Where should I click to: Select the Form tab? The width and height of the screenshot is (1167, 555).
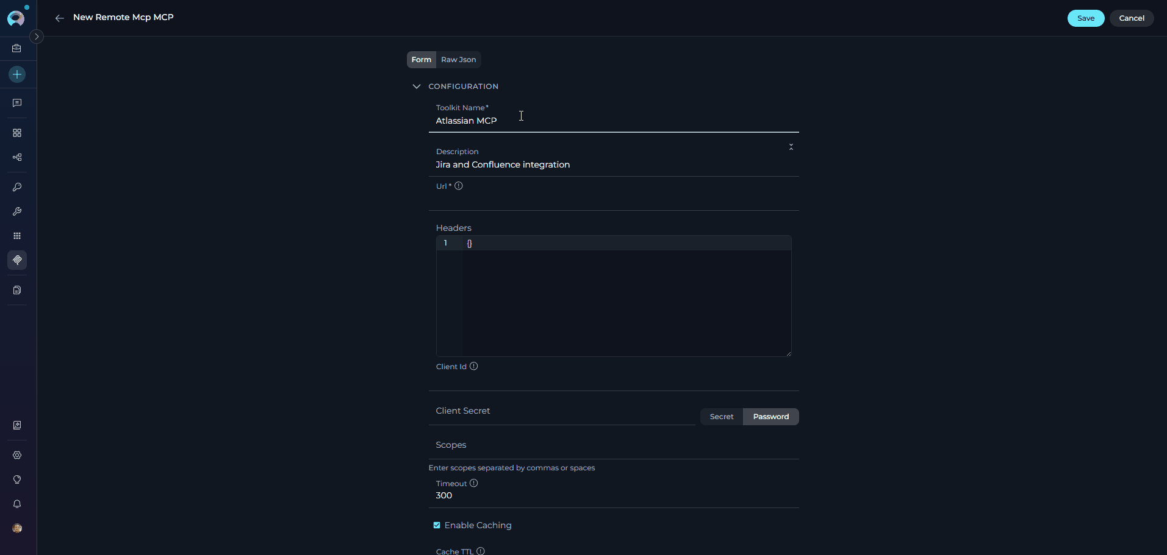421,59
